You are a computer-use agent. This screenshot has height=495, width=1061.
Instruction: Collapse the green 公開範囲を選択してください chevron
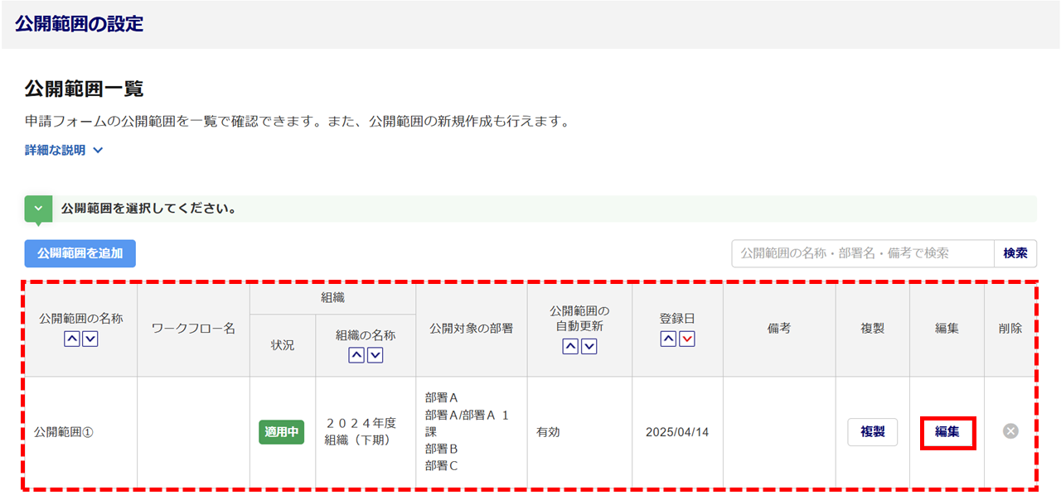38,209
